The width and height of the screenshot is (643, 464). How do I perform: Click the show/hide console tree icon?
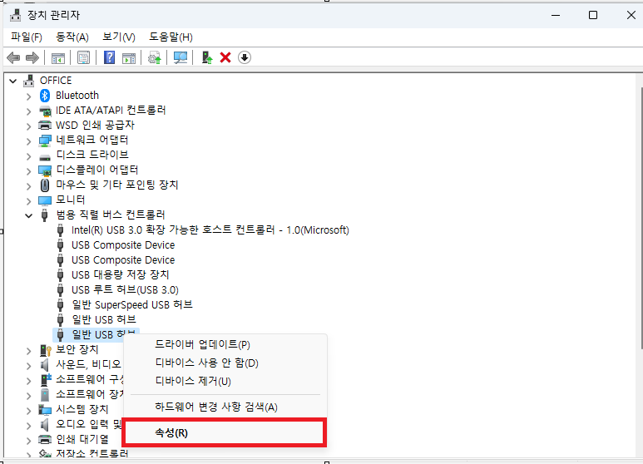58,58
